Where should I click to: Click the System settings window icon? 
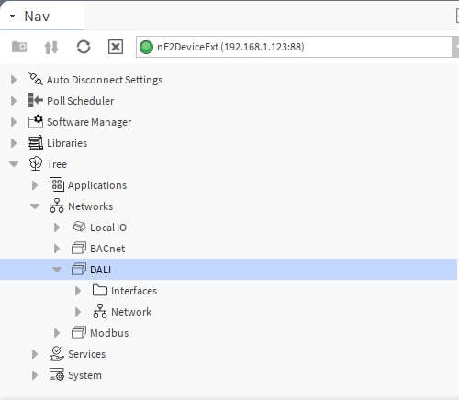pyautogui.click(x=57, y=374)
